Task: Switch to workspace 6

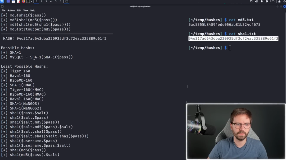Action: [x=60, y=1]
